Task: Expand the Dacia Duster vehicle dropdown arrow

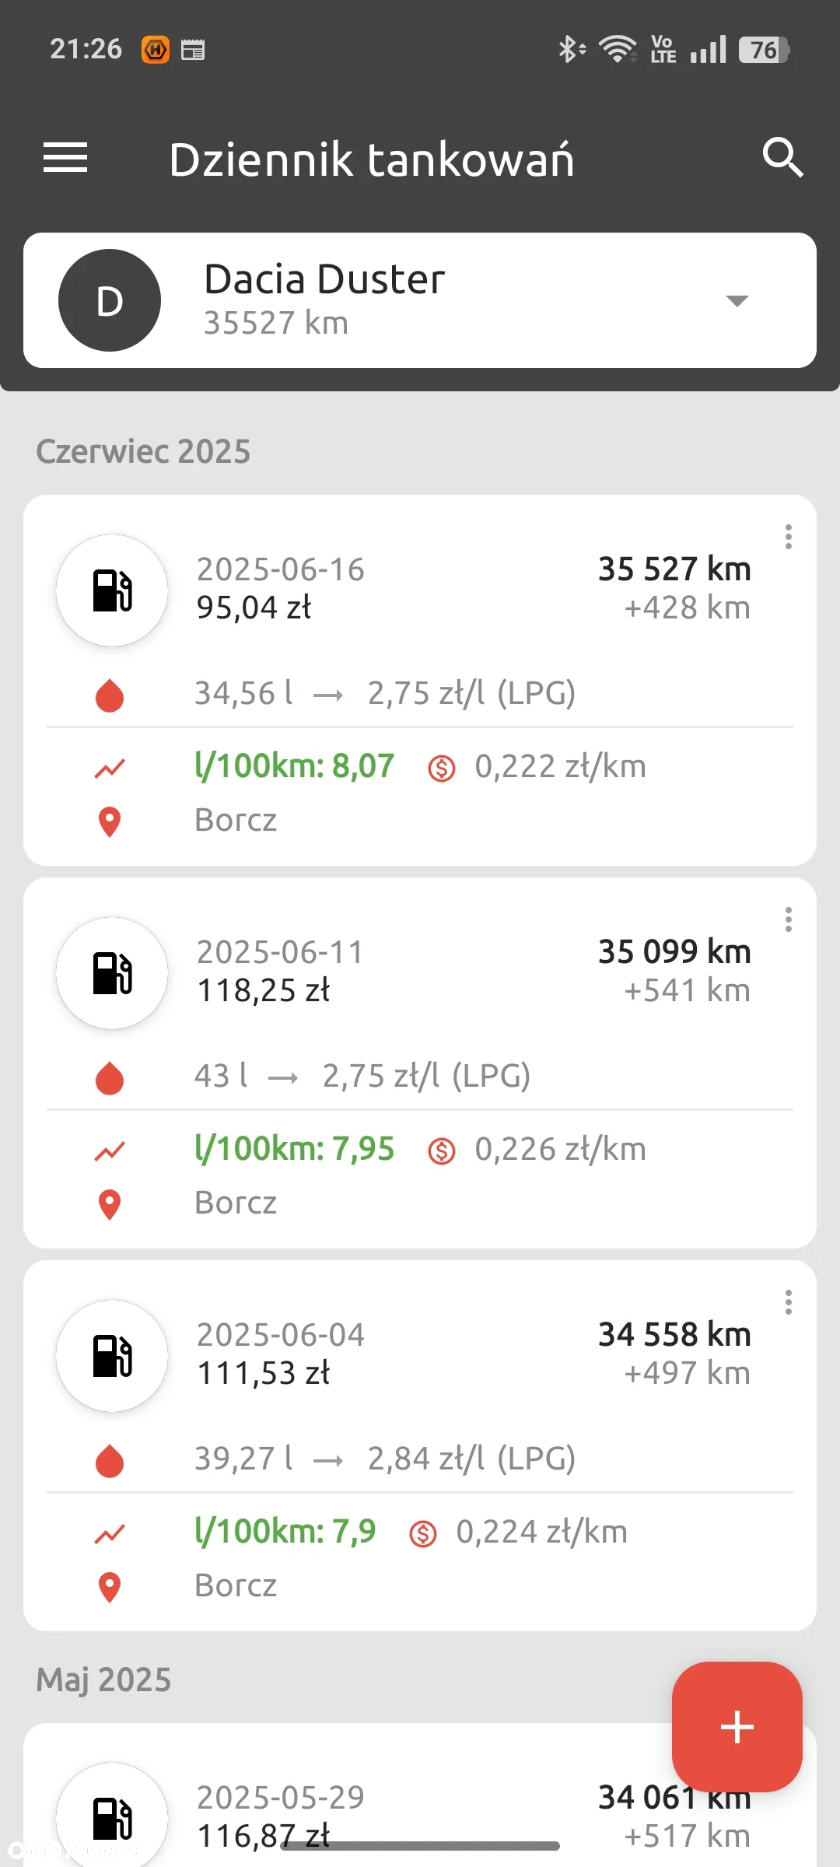Action: point(737,300)
